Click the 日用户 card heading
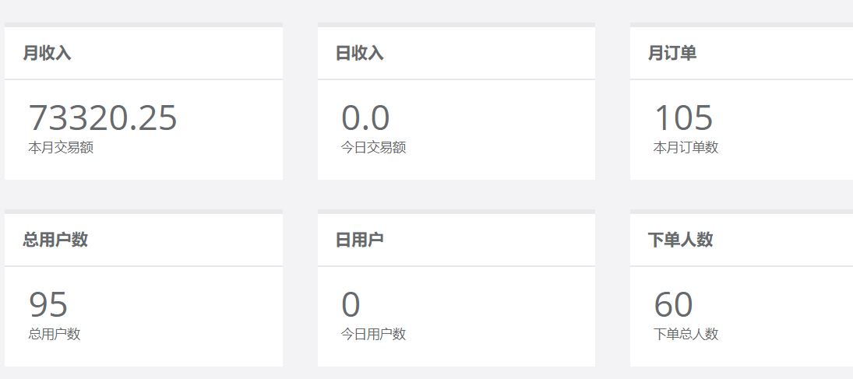 point(359,240)
